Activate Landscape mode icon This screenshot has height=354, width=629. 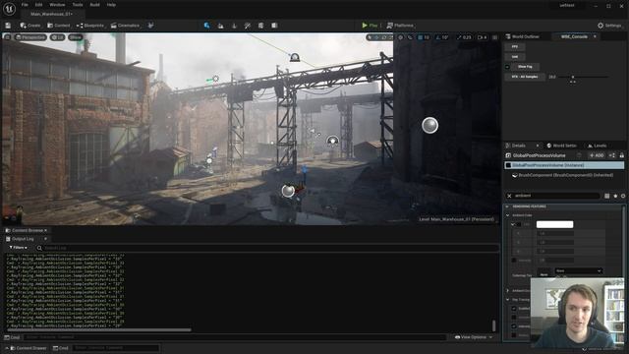pyautogui.click(x=220, y=26)
